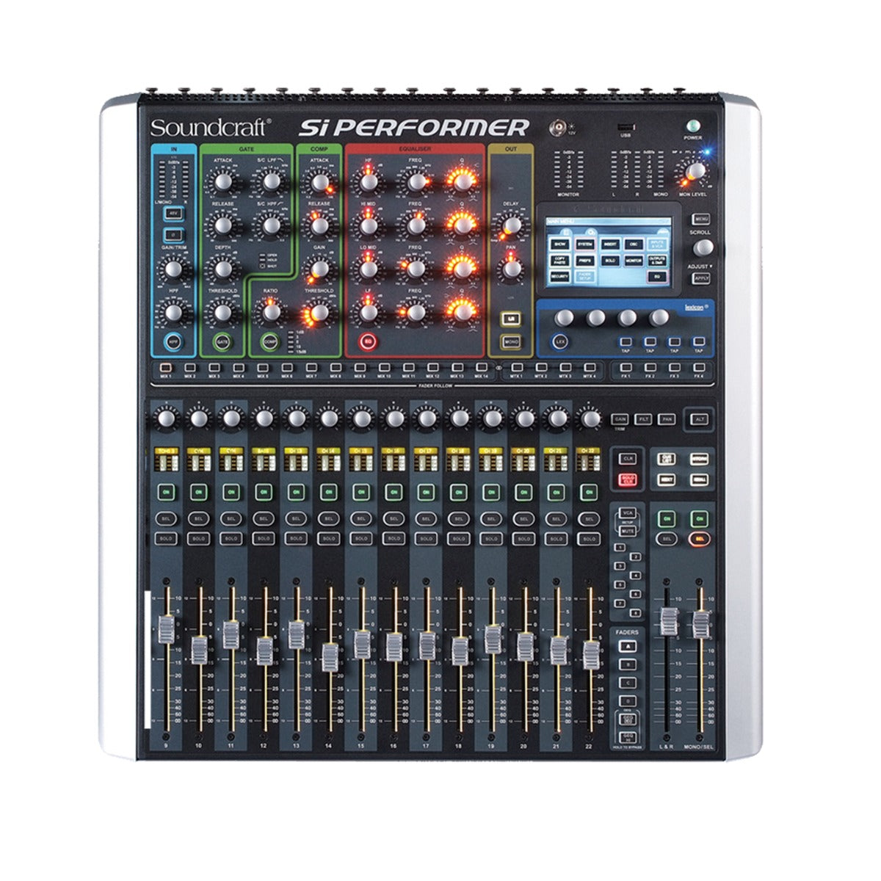881x881 pixels.
Task: Select fader layer A
Action: click(x=628, y=646)
